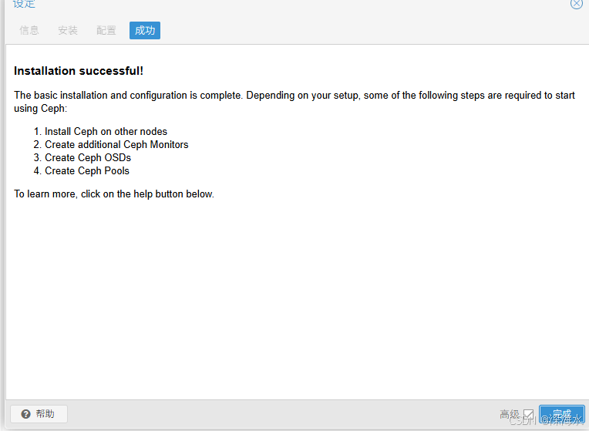Close the 设定 dialog with the X icon
Image resolution: width=589 pixels, height=431 pixels.
[577, 4]
